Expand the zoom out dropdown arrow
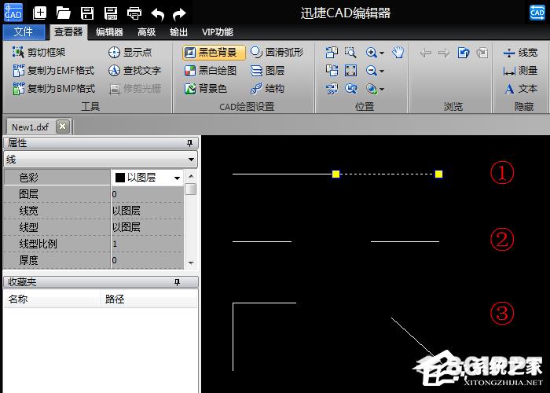The image size is (550, 393). point(382,72)
